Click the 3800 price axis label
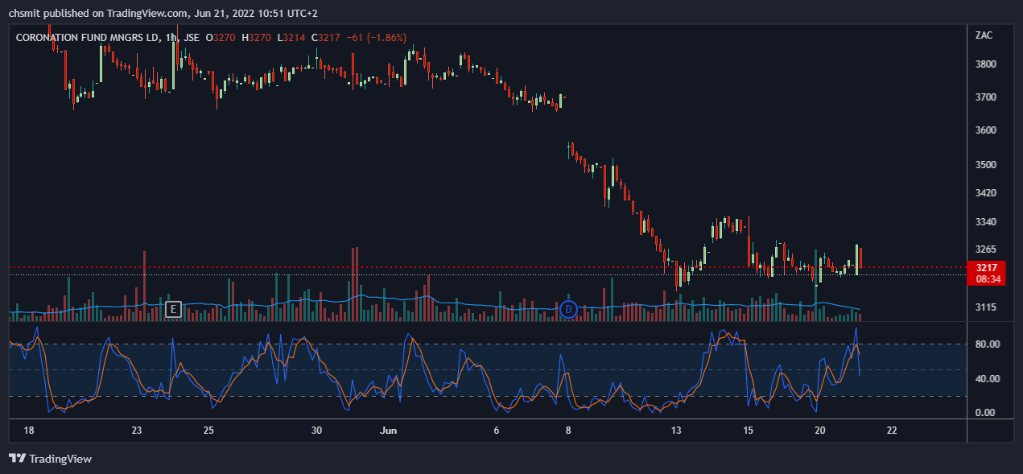The height and width of the screenshot is (474, 1023). (x=985, y=64)
